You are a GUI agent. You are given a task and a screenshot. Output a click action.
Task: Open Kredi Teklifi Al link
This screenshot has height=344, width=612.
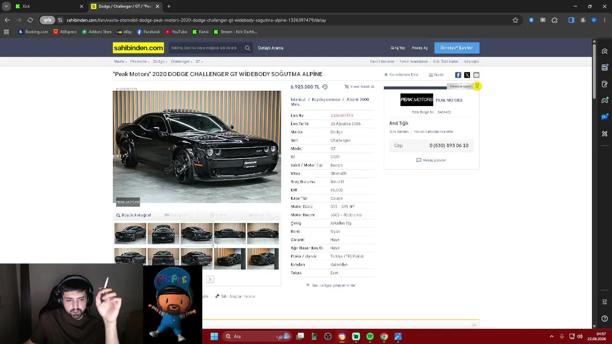point(360,87)
